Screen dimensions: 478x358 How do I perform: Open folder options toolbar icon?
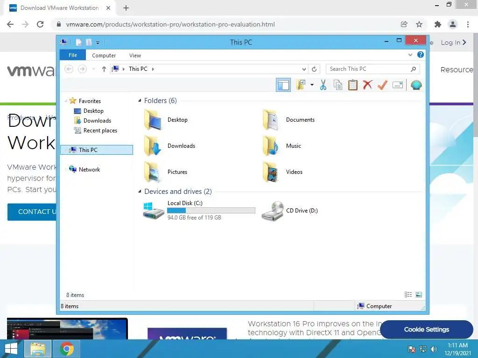pos(301,85)
